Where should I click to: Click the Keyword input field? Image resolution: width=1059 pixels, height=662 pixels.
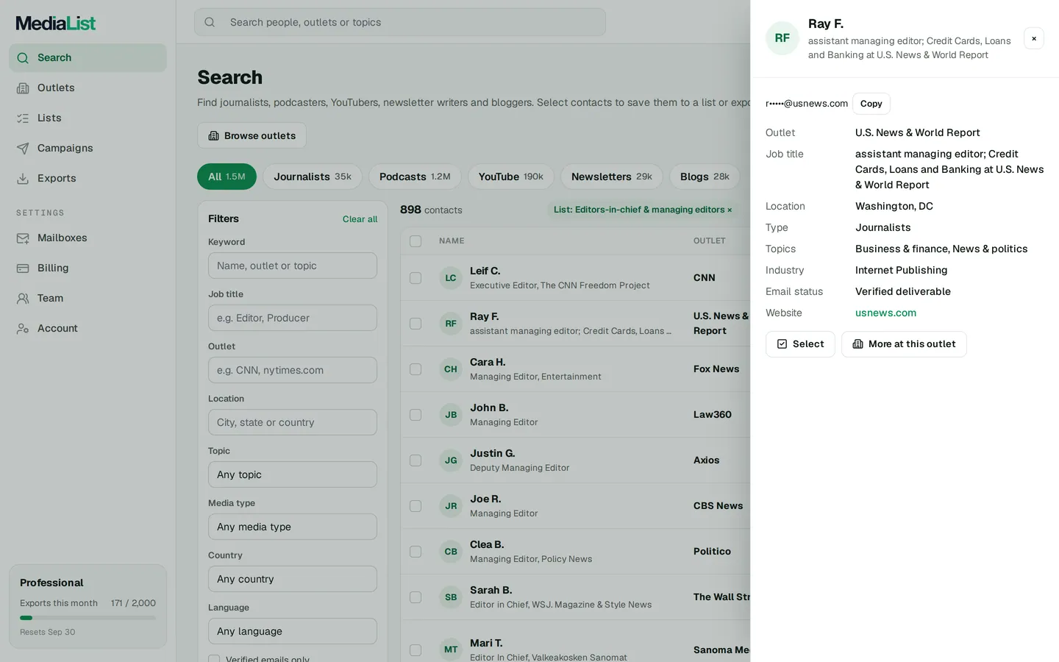pos(293,266)
